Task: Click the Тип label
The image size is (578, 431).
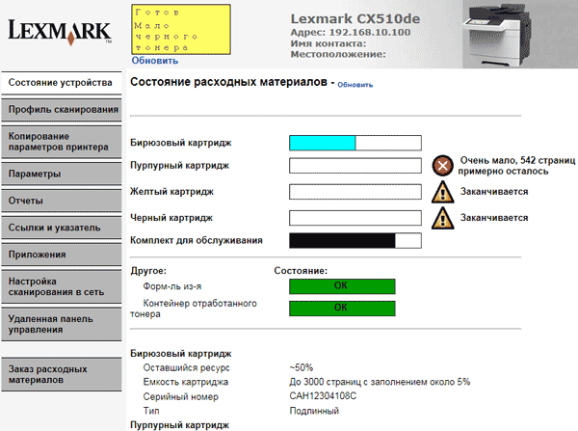Action: (151, 411)
